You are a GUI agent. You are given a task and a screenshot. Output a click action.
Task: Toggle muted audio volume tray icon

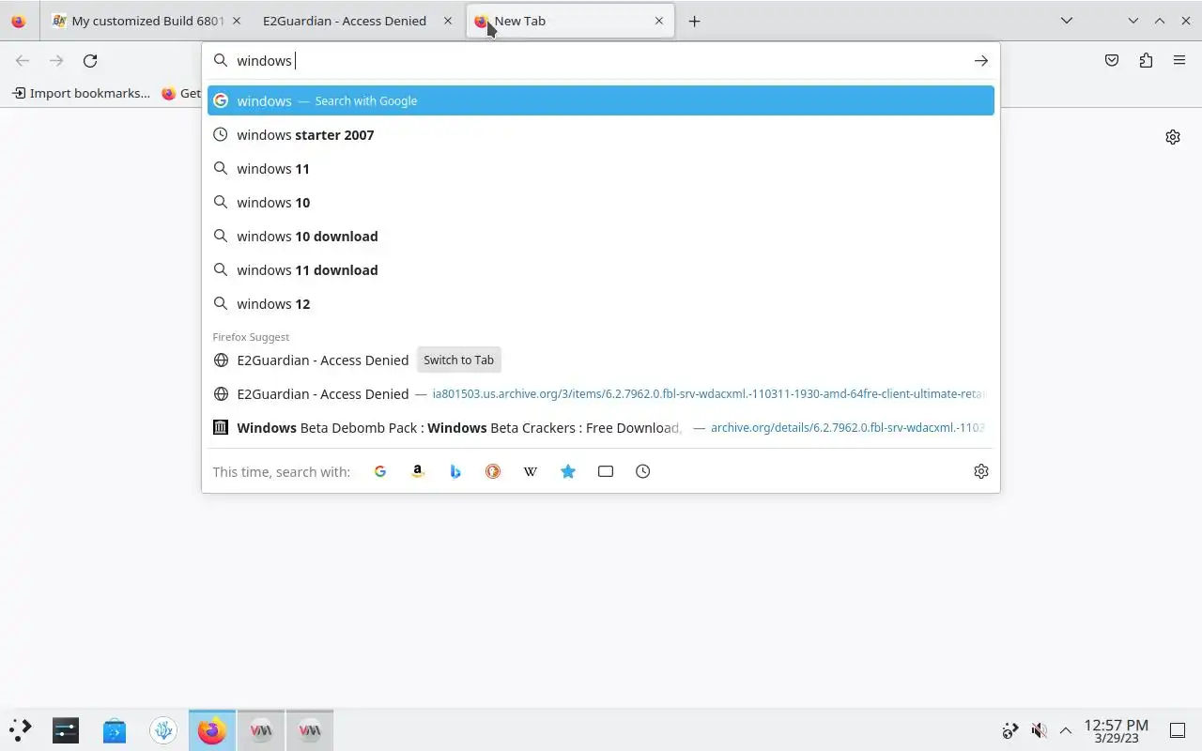pos(1039,730)
